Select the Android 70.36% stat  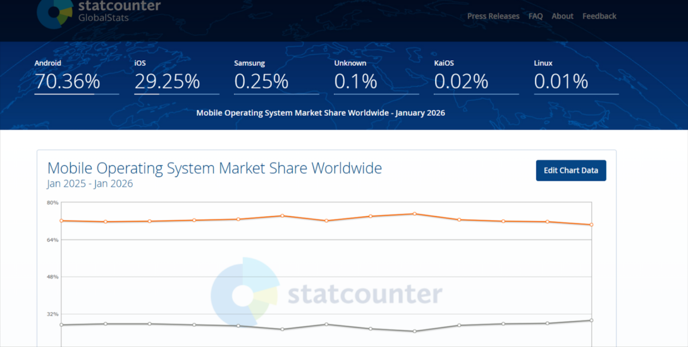[x=67, y=81]
